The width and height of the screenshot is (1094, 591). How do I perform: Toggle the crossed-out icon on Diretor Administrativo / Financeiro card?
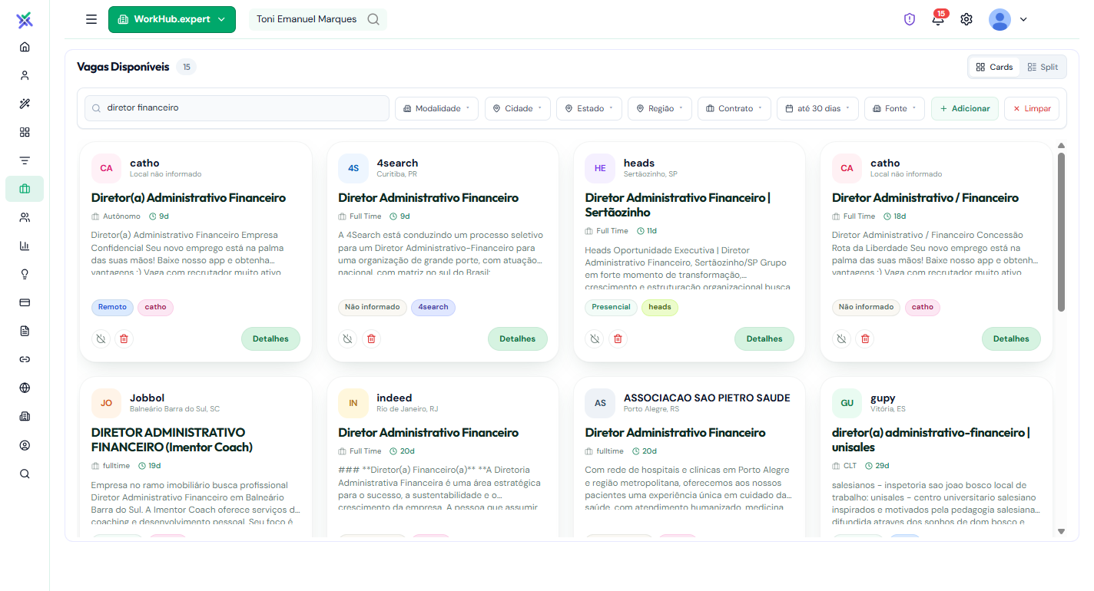(842, 338)
